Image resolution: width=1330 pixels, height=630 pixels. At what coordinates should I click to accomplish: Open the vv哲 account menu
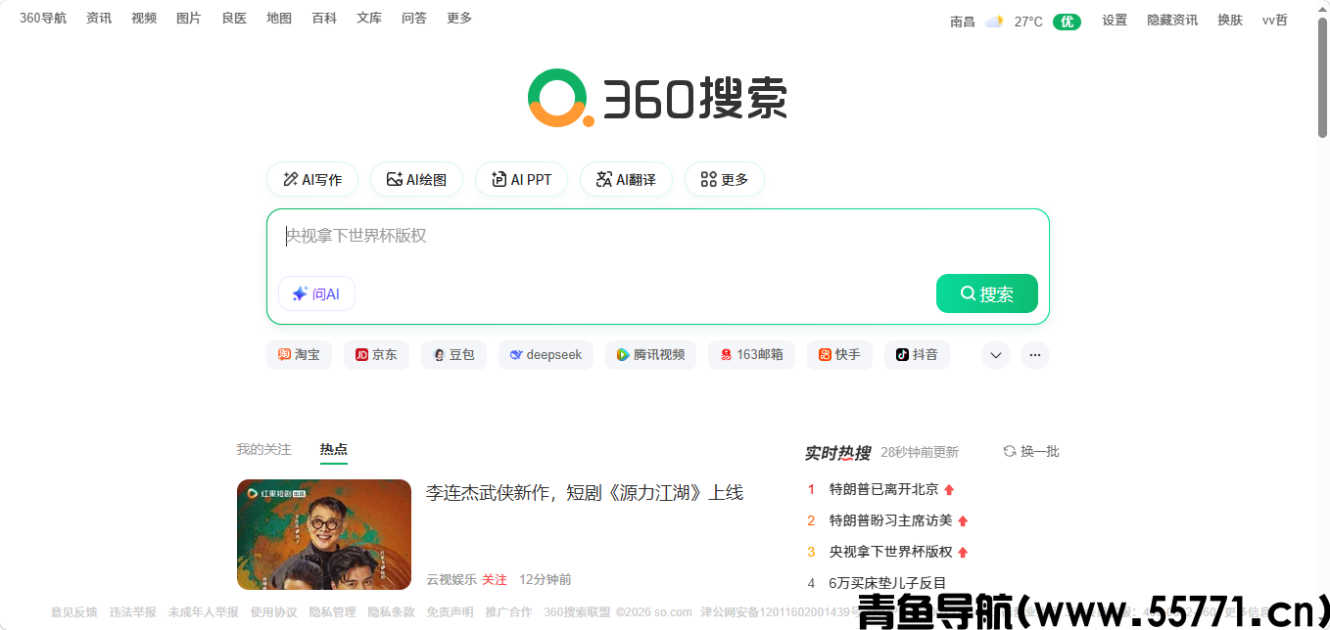(x=1275, y=21)
